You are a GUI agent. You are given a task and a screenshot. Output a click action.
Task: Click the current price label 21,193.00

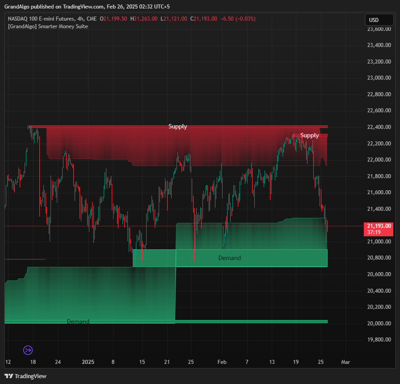click(x=379, y=229)
